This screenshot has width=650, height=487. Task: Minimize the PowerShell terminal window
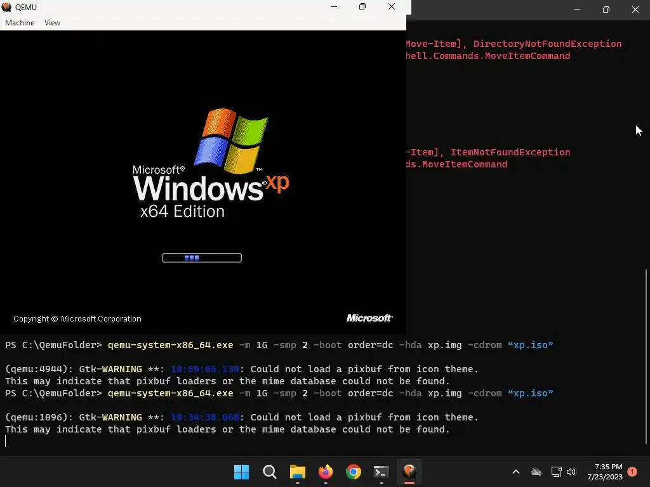(x=576, y=9)
